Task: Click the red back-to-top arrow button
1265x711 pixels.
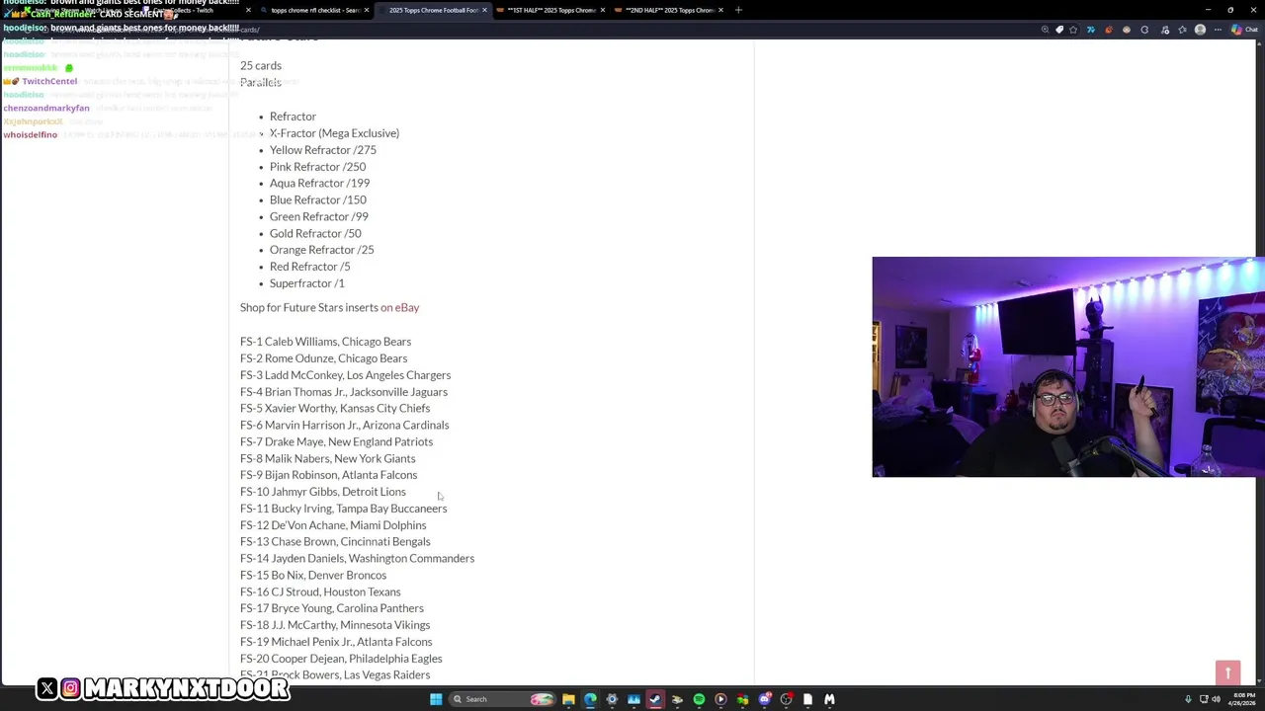Action: point(1227,672)
